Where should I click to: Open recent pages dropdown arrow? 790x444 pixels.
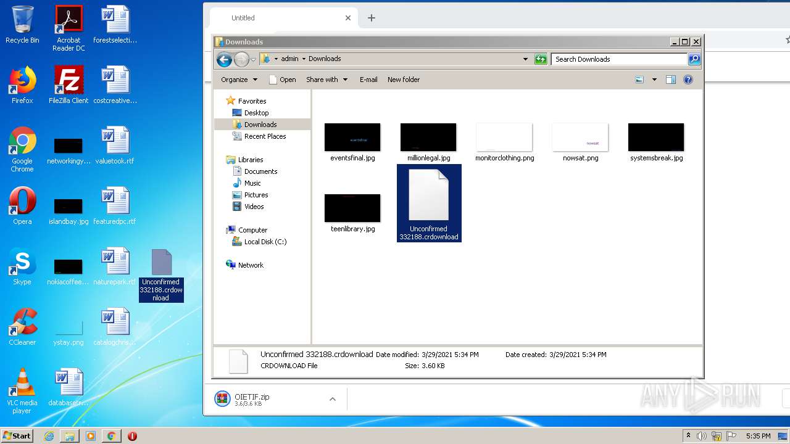pos(253,60)
